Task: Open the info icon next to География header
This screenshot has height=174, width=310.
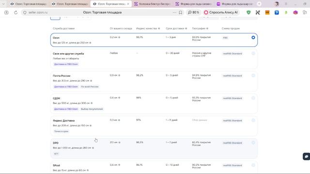Action: (207, 29)
